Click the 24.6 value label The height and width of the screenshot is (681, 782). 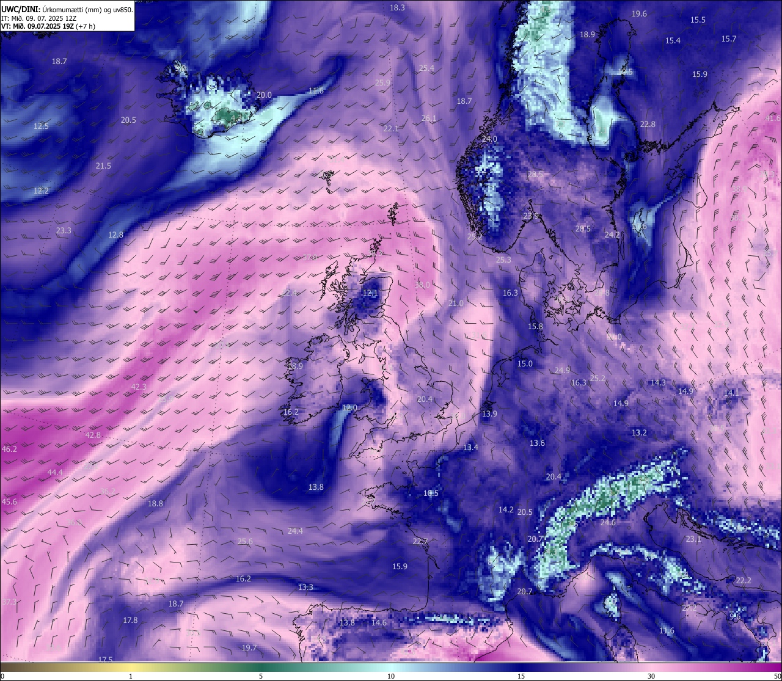pos(608,522)
